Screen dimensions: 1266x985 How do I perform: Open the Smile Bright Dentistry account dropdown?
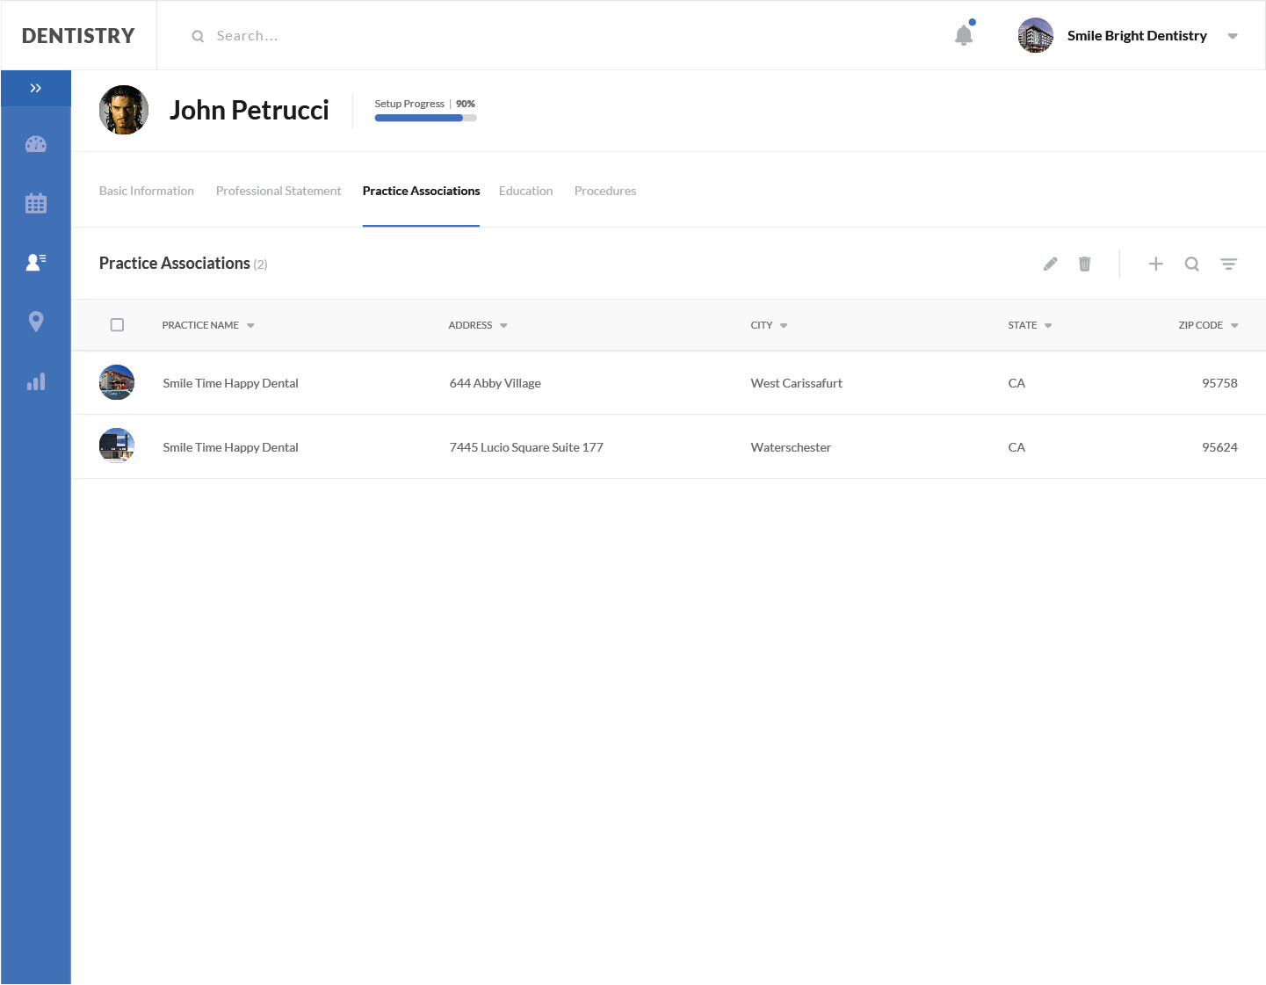(x=1233, y=36)
